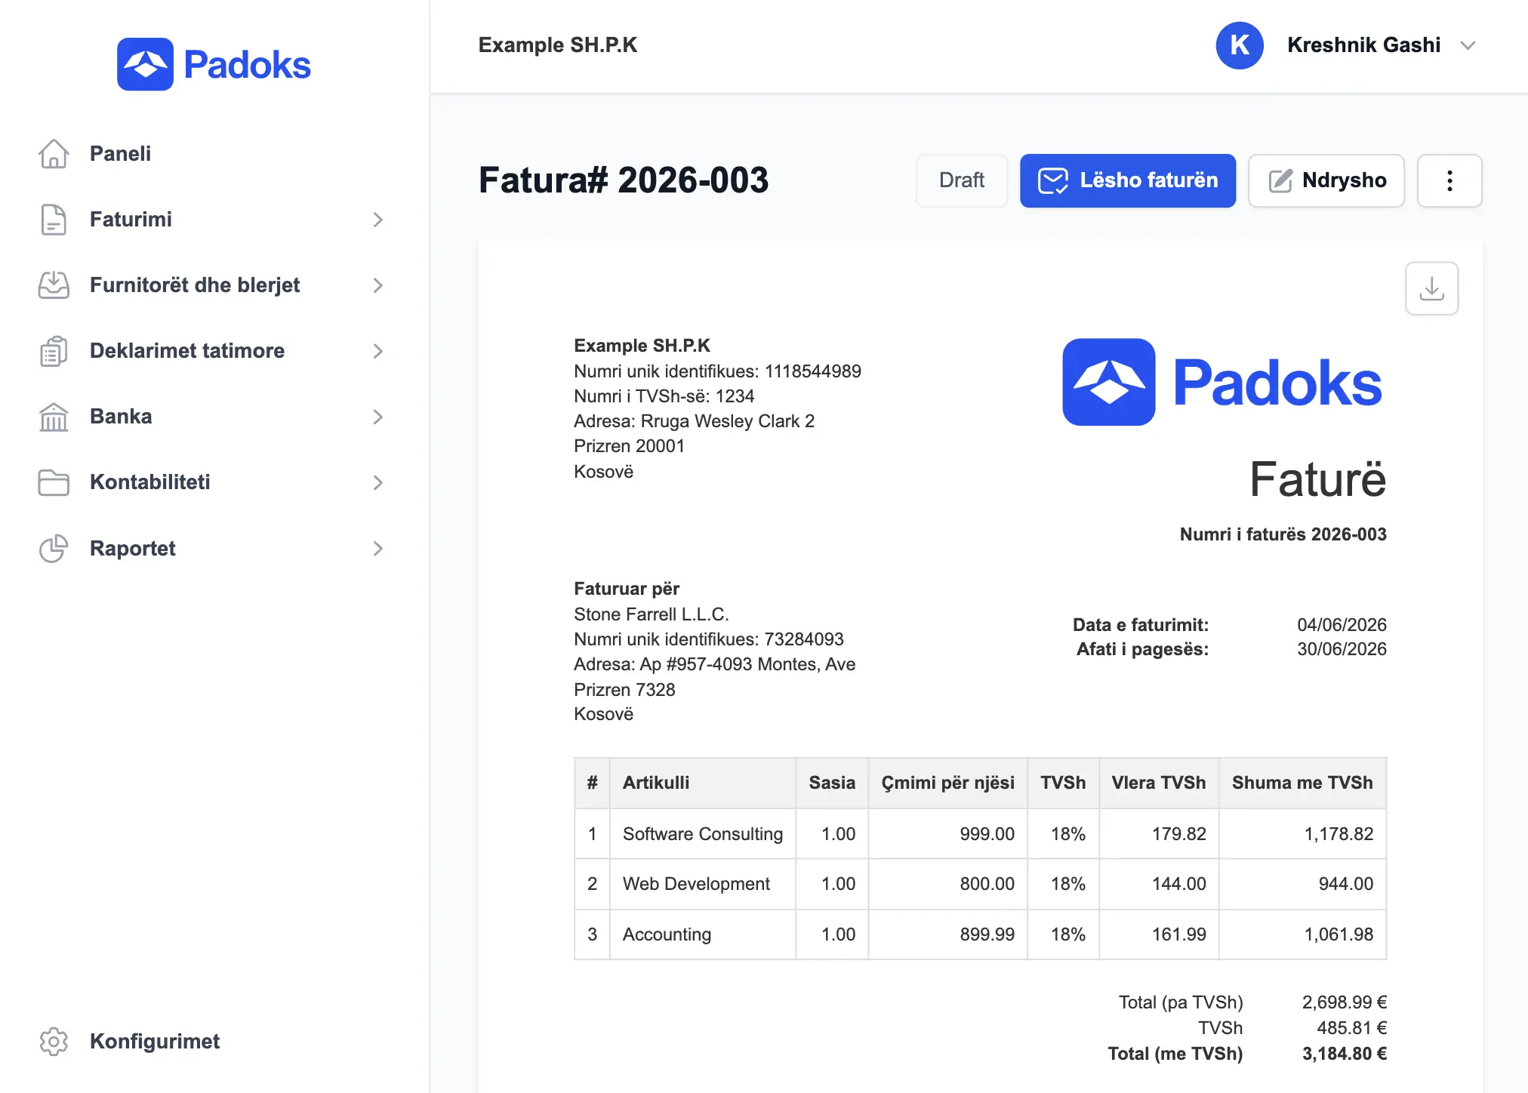1528x1093 pixels.
Task: Click the Raportet pie chart icon
Action: tap(54, 549)
